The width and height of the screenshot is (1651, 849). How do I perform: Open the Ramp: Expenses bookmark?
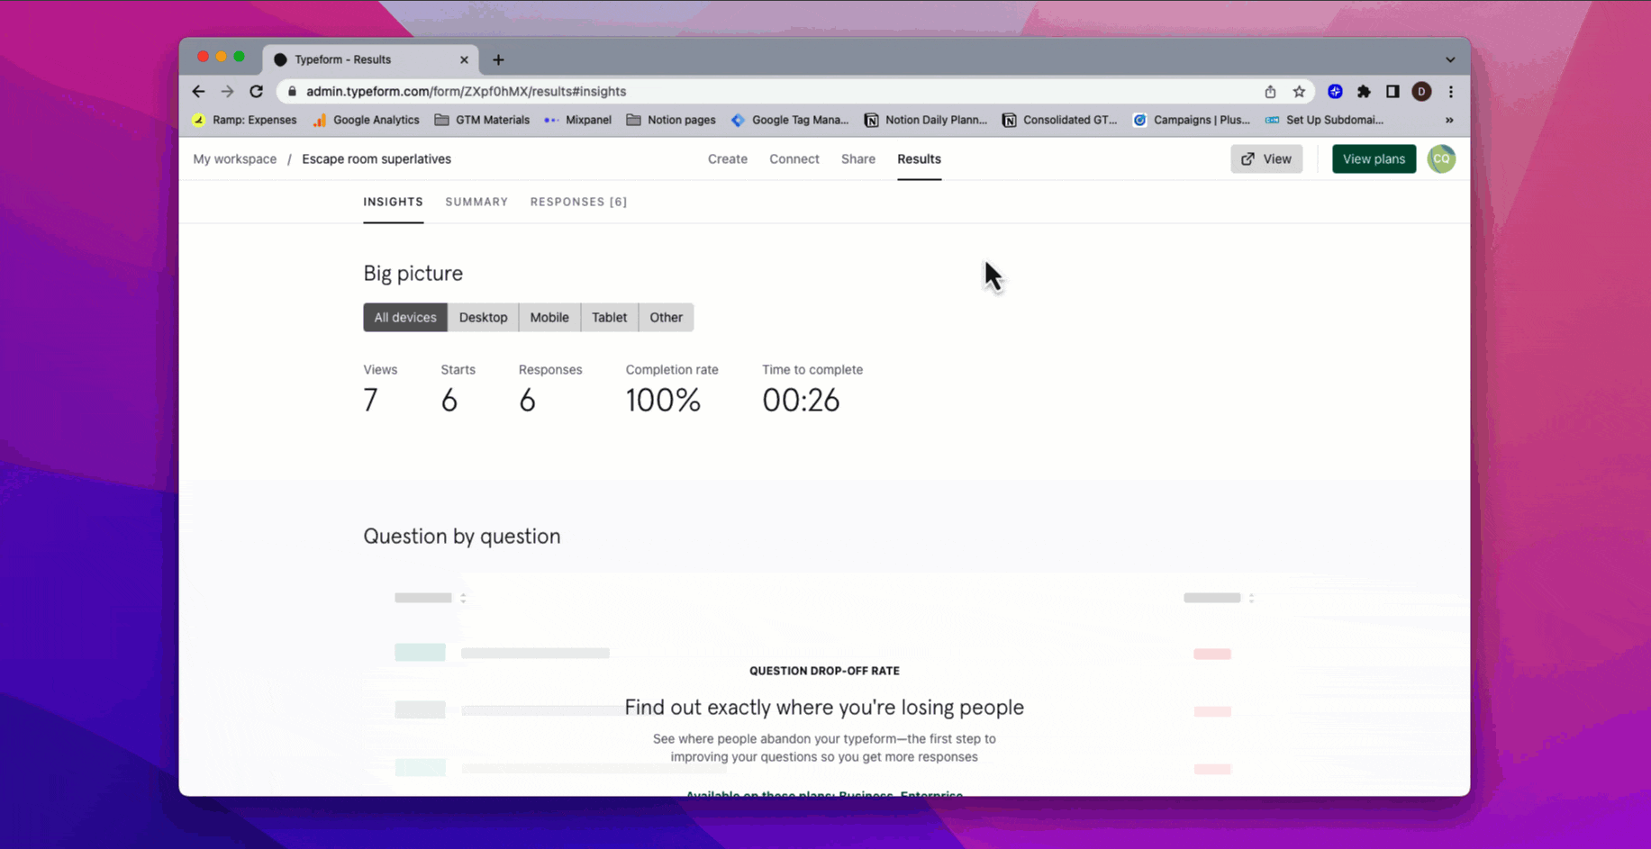[x=244, y=120]
